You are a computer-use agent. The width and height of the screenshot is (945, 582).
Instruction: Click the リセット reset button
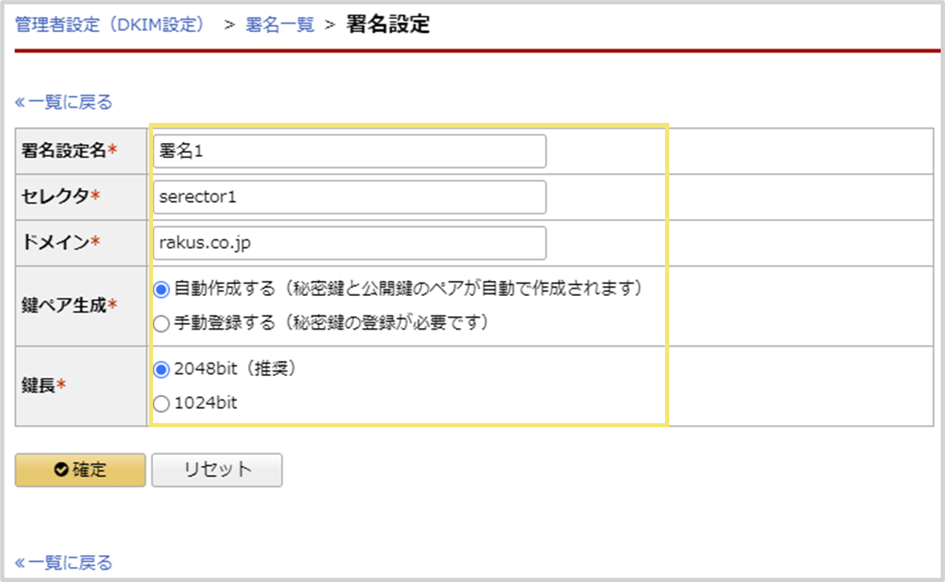click(216, 470)
